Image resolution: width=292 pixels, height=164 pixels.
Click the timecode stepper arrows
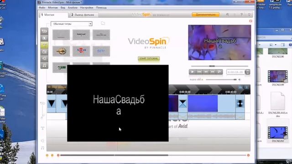click(x=247, y=72)
